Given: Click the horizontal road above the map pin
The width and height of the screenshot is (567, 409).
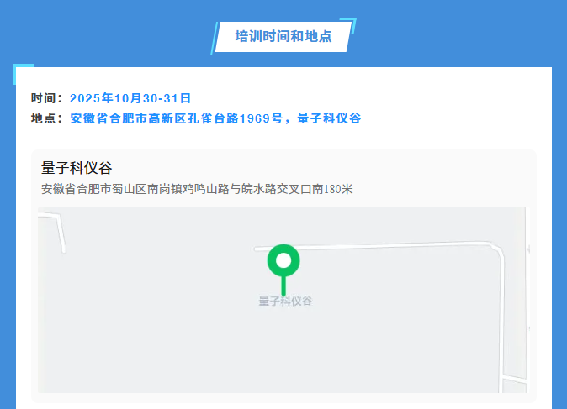Looking at the screenshot, I should click(379, 247).
